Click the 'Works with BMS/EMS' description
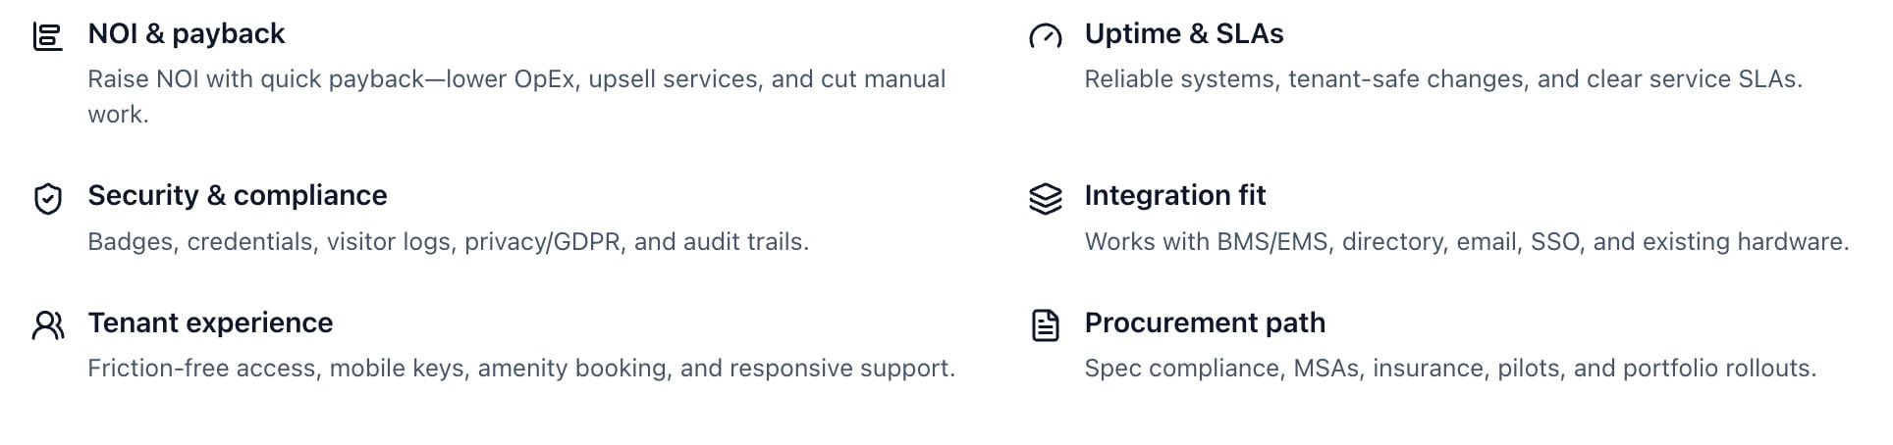Image resolution: width=1893 pixels, height=445 pixels. (x=1466, y=242)
